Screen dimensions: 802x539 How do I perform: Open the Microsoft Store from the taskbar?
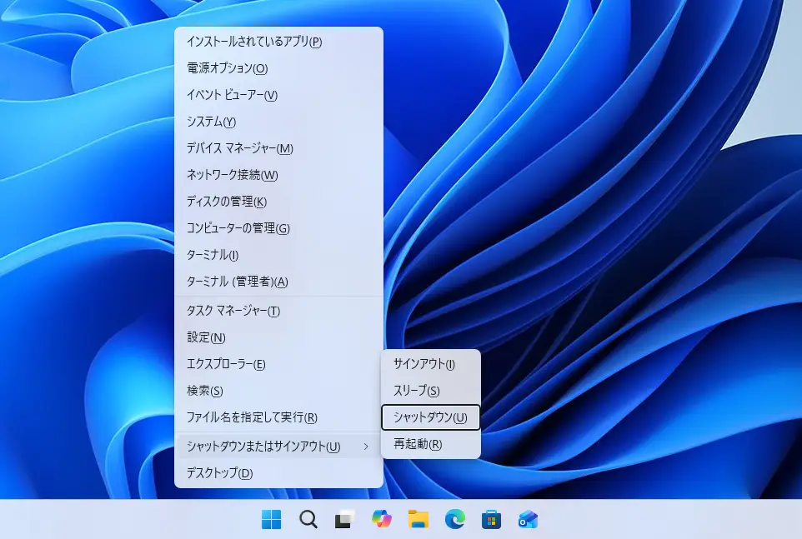(x=492, y=519)
